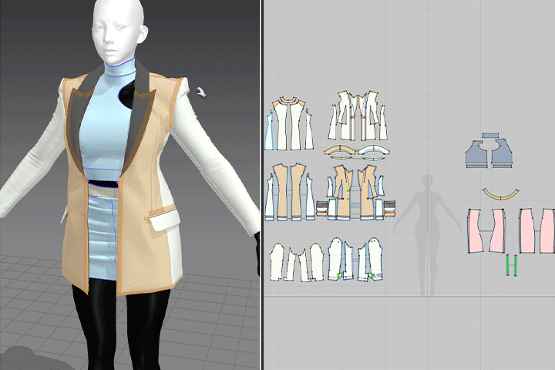Screen dimensions: 555x370
Task: Click the avatar's black gloved hand
Action: pyautogui.click(x=257, y=253)
